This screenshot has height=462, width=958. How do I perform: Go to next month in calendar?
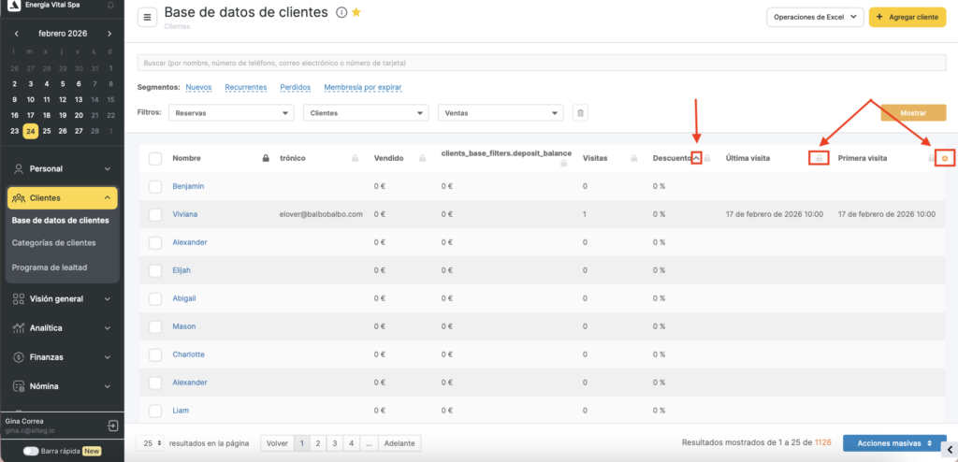109,34
